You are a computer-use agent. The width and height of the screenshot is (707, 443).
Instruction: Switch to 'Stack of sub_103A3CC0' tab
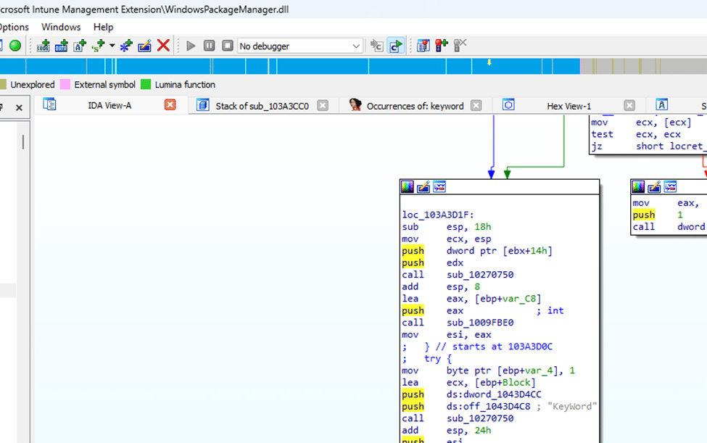coord(262,106)
